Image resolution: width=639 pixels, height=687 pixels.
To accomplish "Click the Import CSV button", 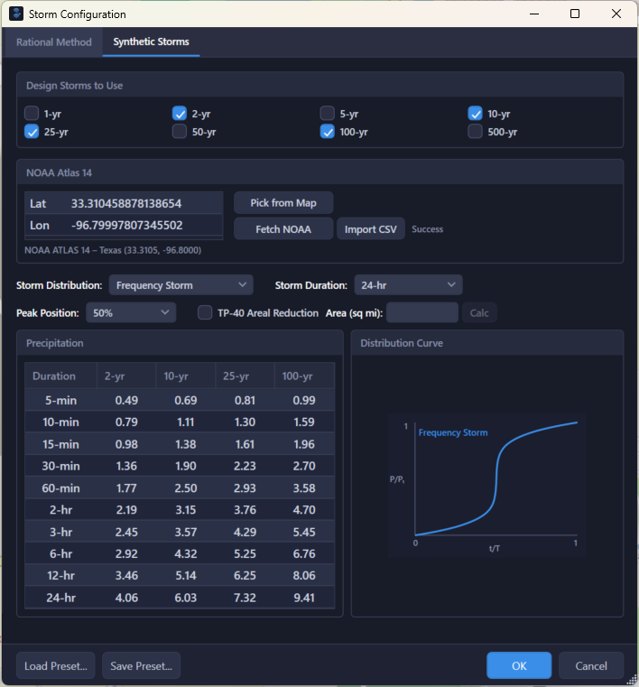I will (x=370, y=229).
